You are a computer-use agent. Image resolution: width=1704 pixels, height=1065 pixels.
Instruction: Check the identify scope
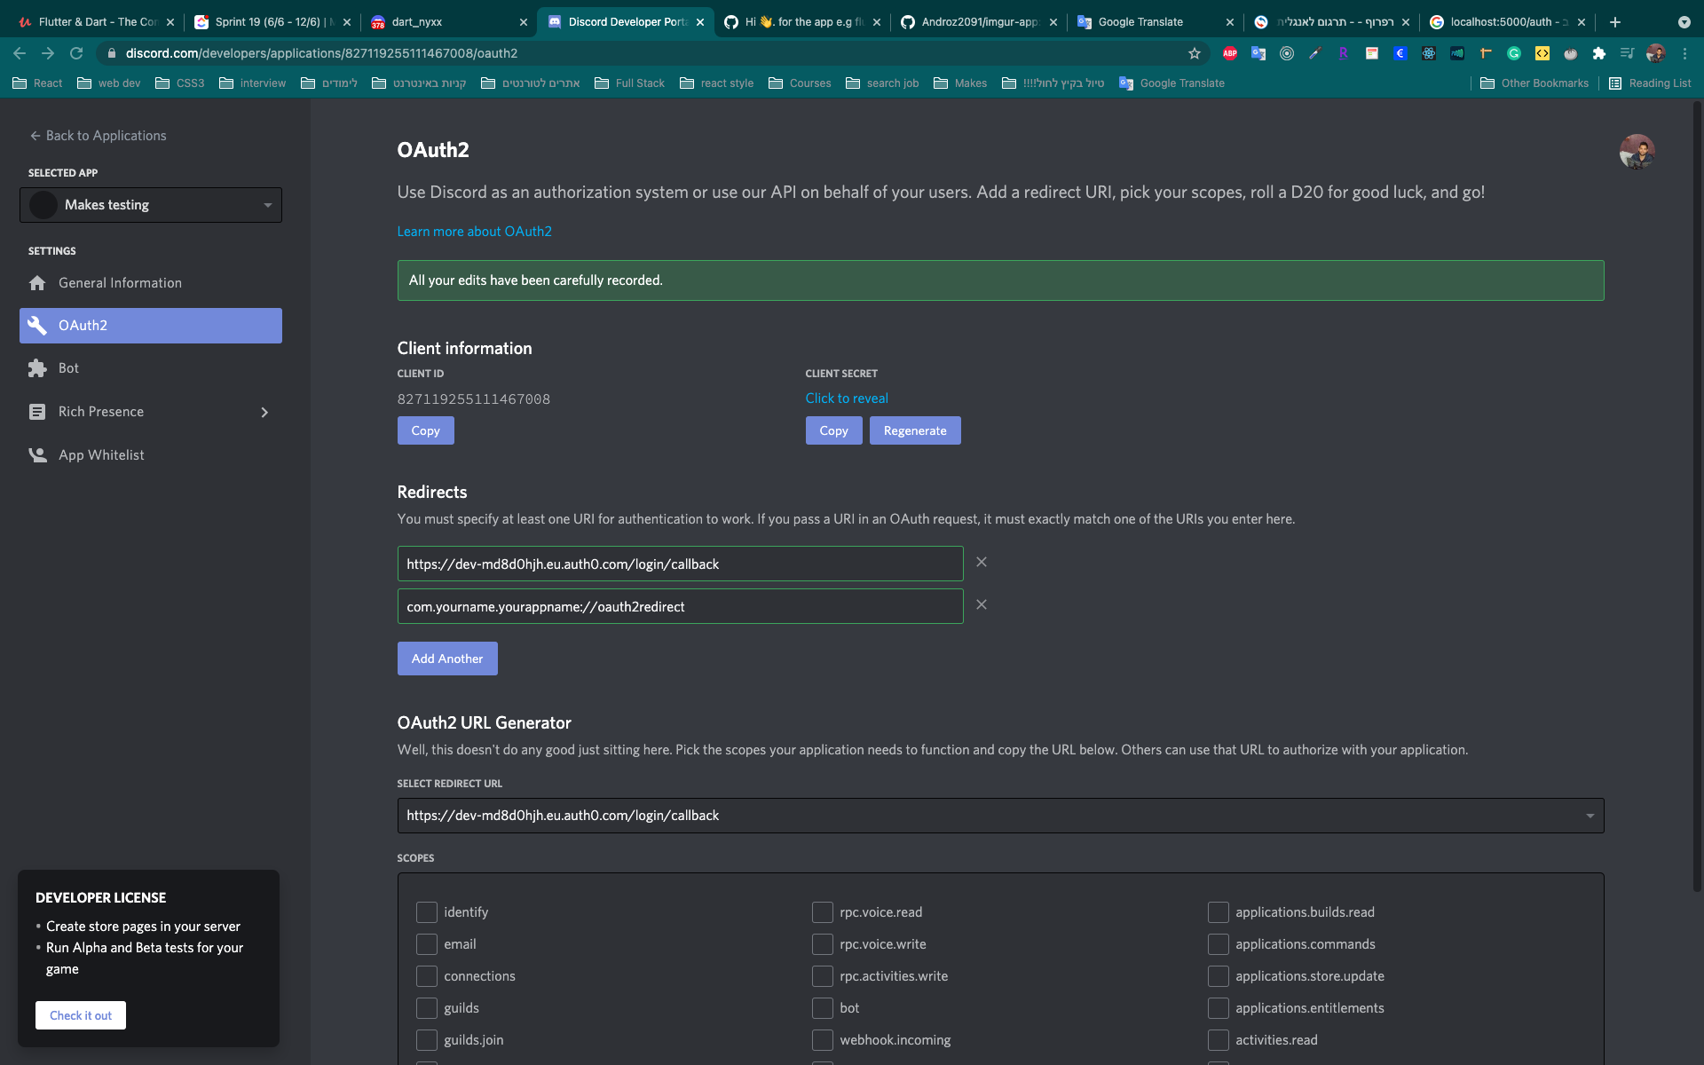(427, 912)
